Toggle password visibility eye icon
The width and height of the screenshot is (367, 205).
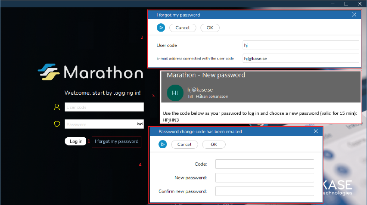[139, 124]
